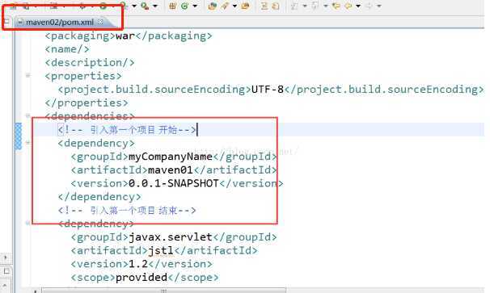Click the Open Type toolbar icon
490x293 pixels.
[x=212, y=6]
